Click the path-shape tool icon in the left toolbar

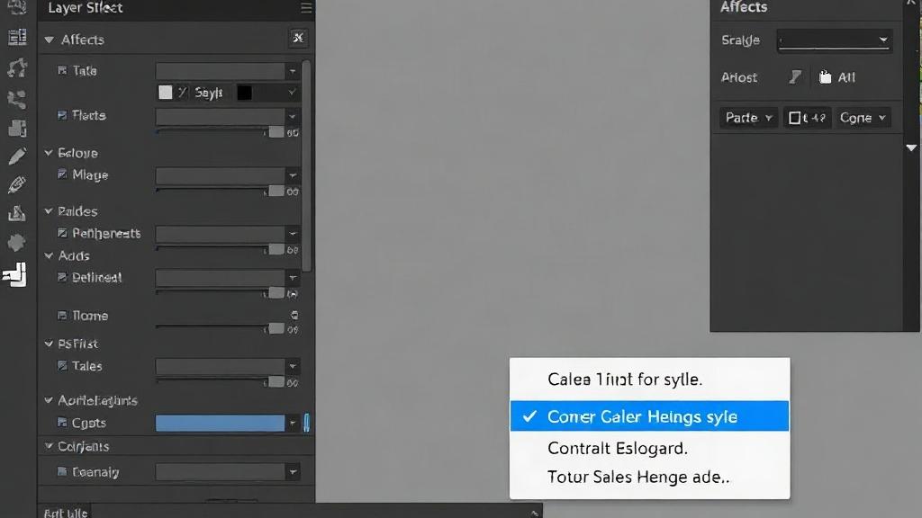click(x=17, y=67)
